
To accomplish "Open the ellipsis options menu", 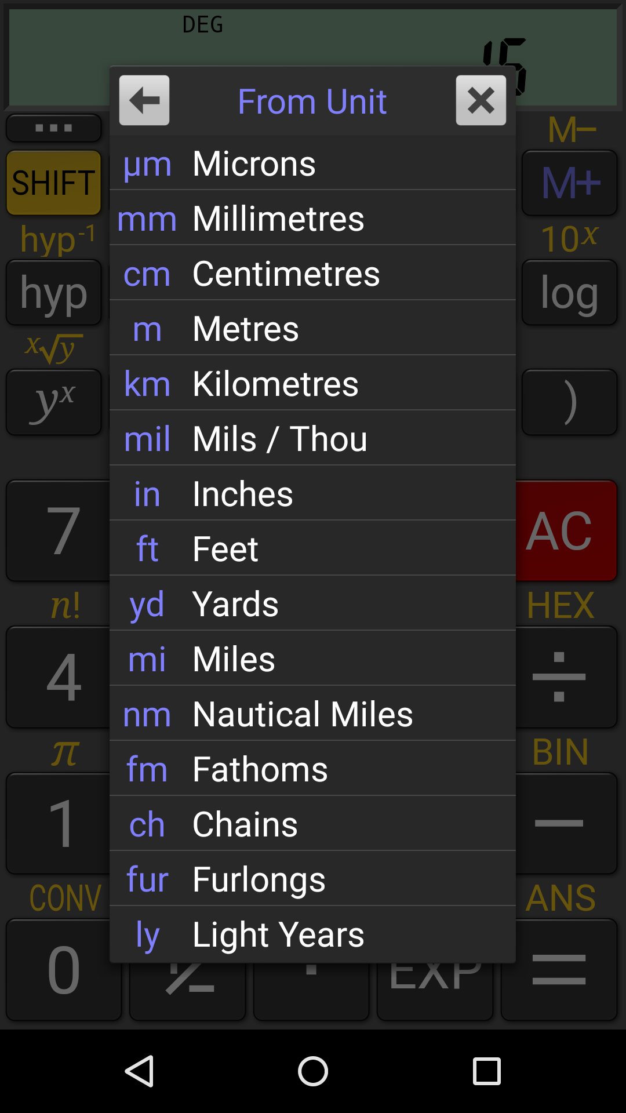I will point(53,128).
